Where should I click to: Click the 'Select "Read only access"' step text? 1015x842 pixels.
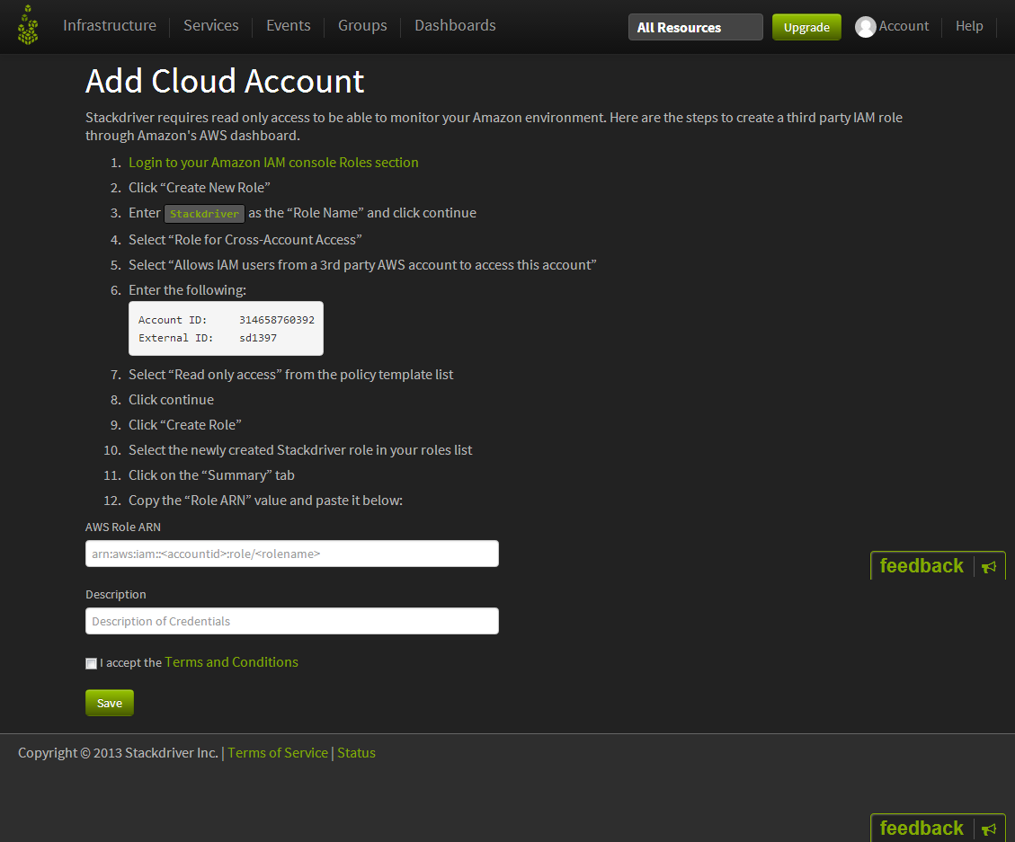[x=290, y=375]
